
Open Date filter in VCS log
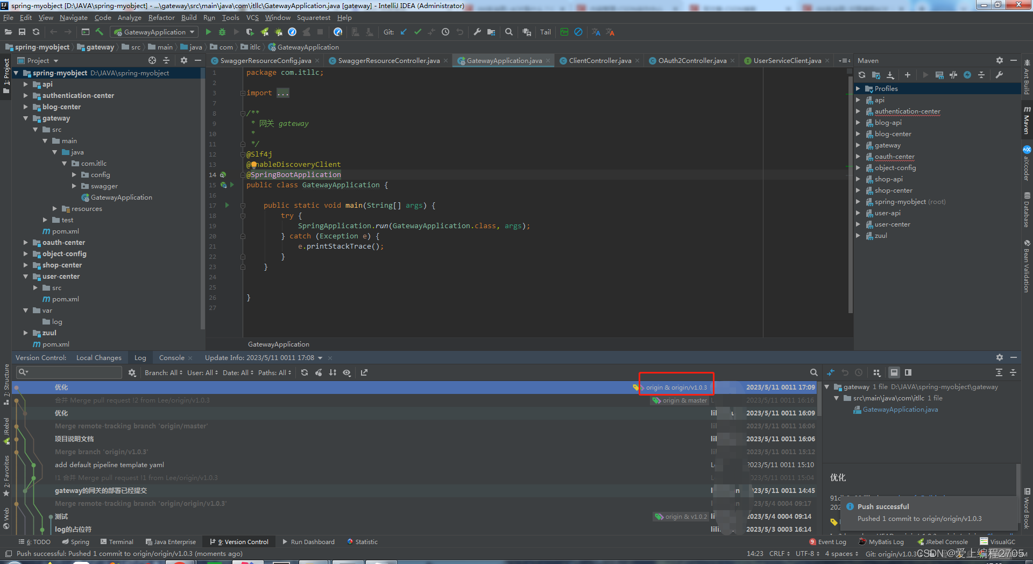(238, 372)
